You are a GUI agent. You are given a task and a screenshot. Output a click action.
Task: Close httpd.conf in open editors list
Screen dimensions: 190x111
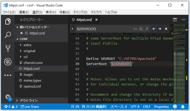tap(21, 33)
